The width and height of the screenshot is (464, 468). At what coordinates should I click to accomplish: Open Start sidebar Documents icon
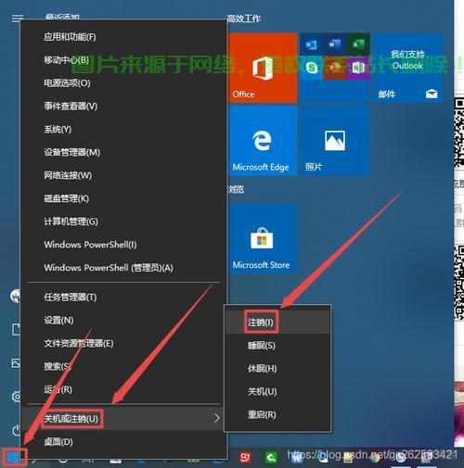pyautogui.click(x=16, y=329)
